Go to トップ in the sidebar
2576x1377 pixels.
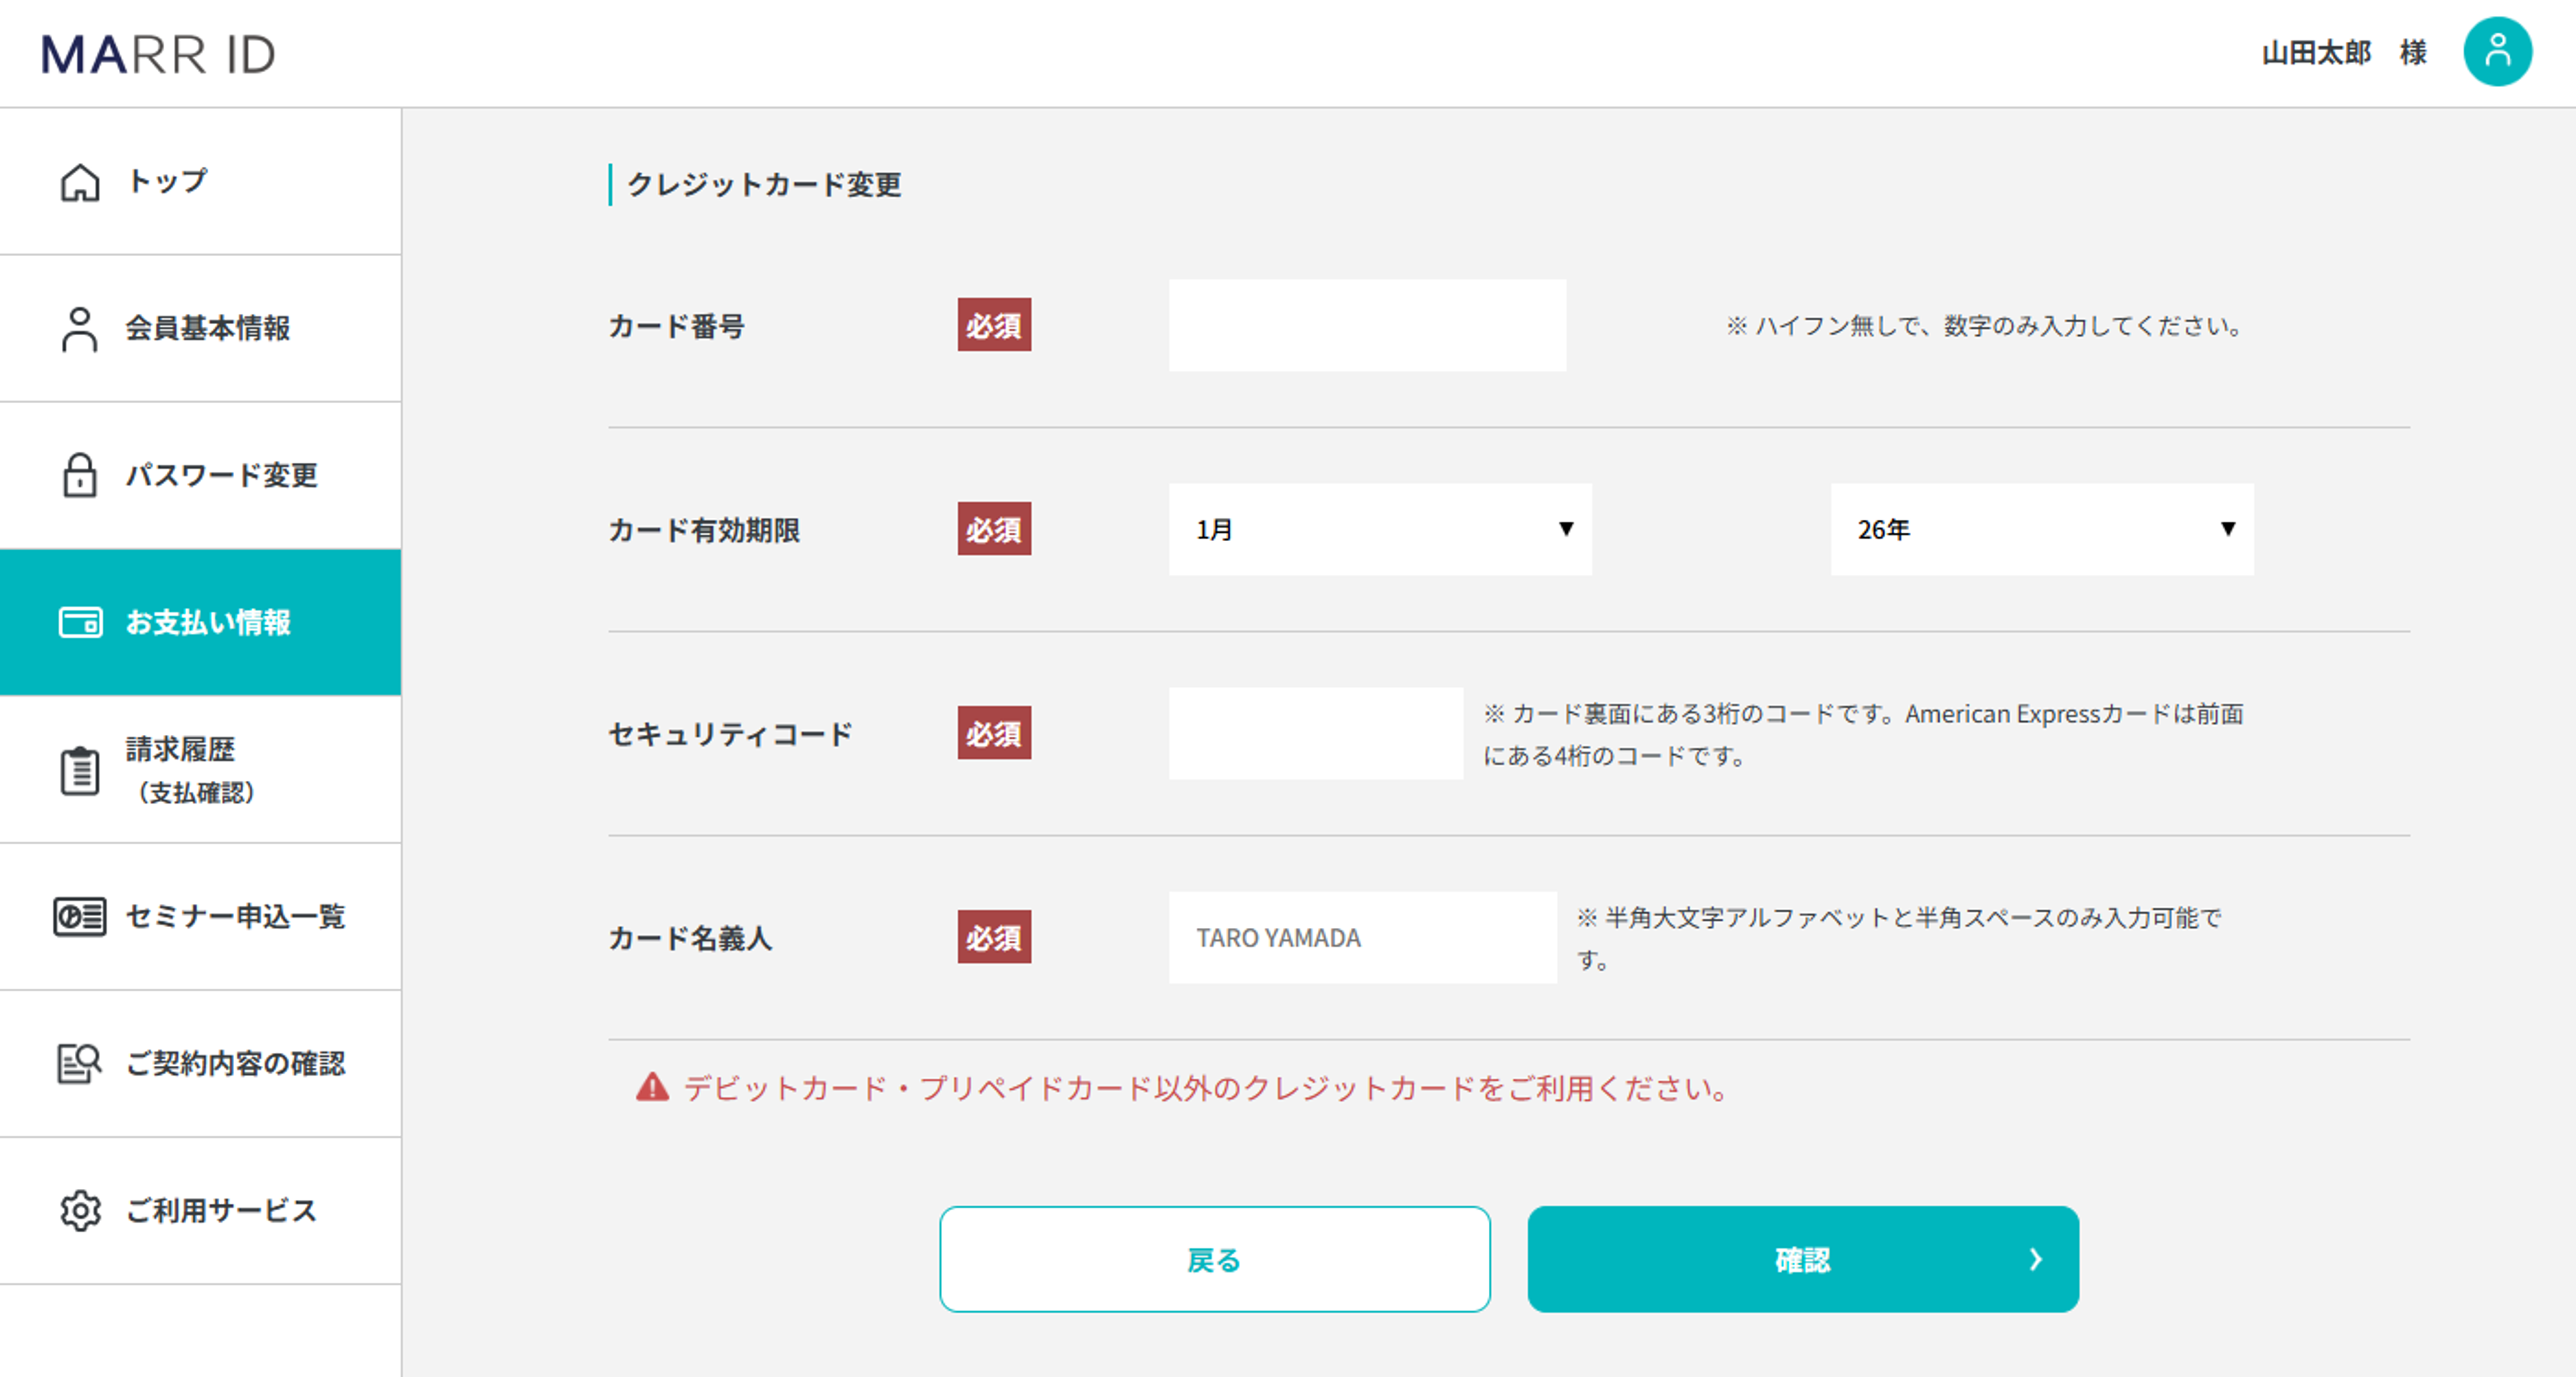pyautogui.click(x=200, y=182)
